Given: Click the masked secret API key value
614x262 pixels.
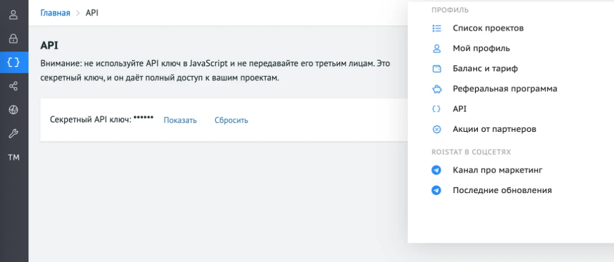Looking at the screenshot, I should click(x=143, y=119).
